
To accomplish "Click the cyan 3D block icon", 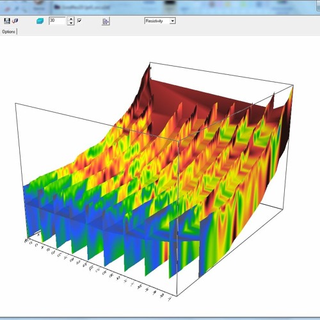I will click(x=40, y=21).
